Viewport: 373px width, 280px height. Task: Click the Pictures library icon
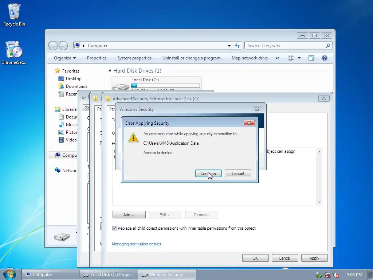[61, 132]
